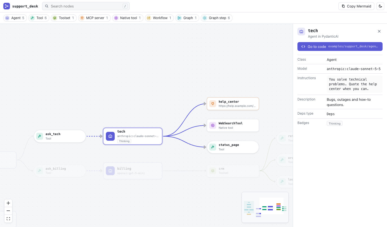Toggle the Graph step filter chip
The width and height of the screenshot is (387, 227).
tap(217, 18)
